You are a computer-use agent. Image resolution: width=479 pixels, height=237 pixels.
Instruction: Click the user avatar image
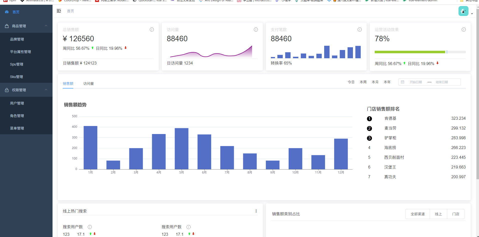(463, 11)
